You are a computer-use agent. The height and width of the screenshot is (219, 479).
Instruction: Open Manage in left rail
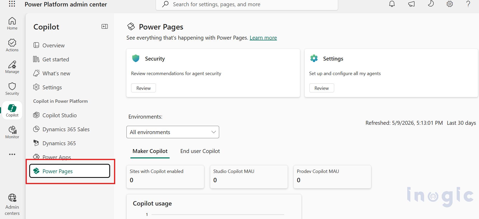point(12,67)
